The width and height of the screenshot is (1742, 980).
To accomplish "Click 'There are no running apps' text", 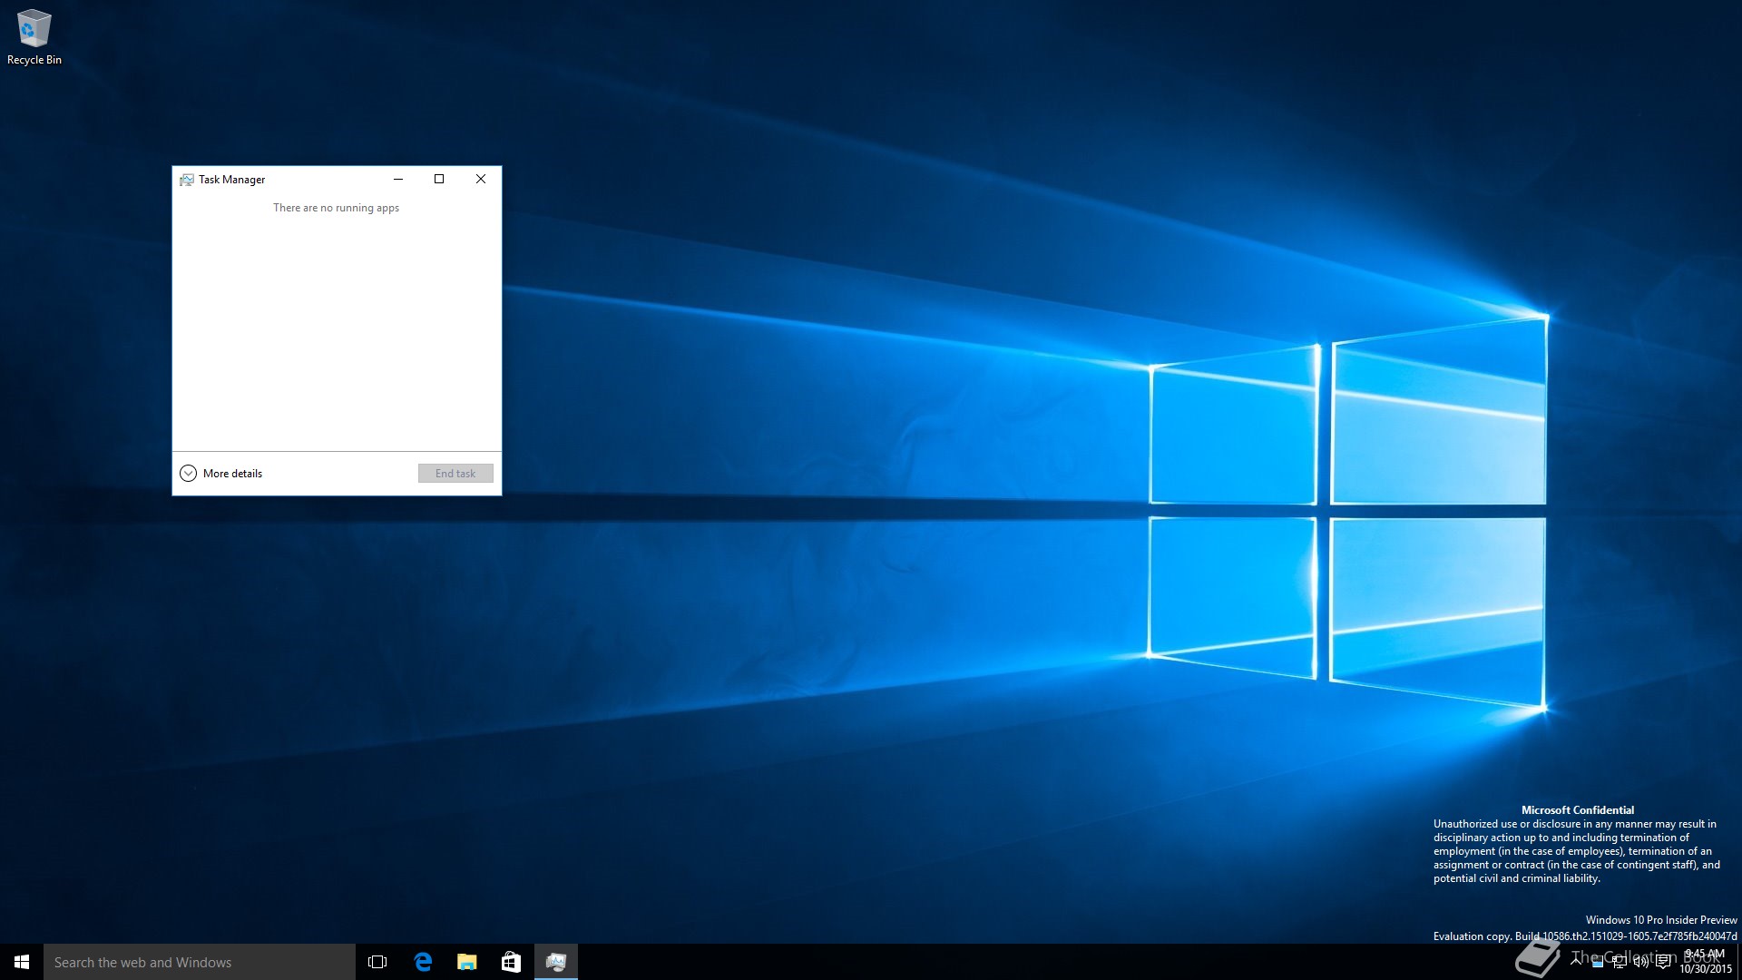I will tap(337, 208).
